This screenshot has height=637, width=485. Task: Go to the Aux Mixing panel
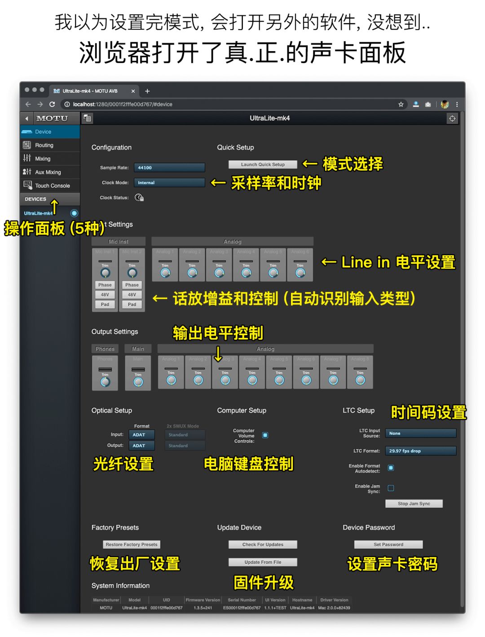(50, 172)
